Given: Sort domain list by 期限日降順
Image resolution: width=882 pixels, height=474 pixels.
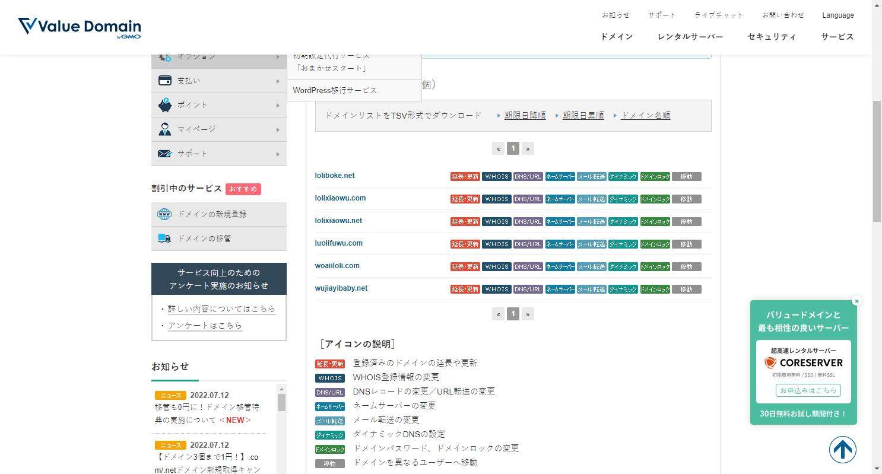Looking at the screenshot, I should [525, 116].
